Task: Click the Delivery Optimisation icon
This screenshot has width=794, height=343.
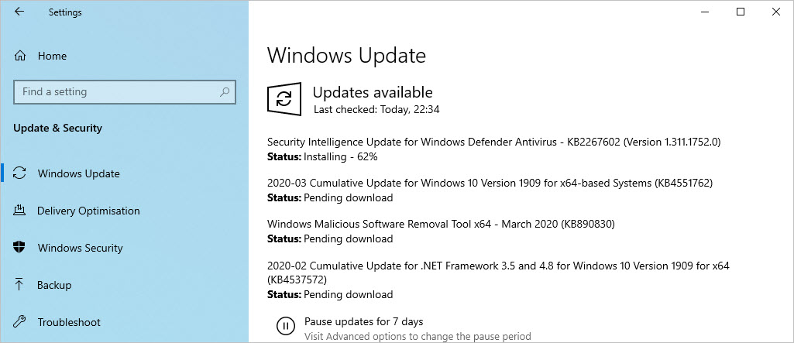Action: point(19,211)
